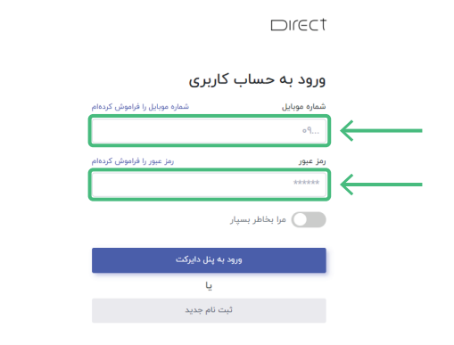Click the '09...' placeholder in mobile field

click(x=311, y=130)
